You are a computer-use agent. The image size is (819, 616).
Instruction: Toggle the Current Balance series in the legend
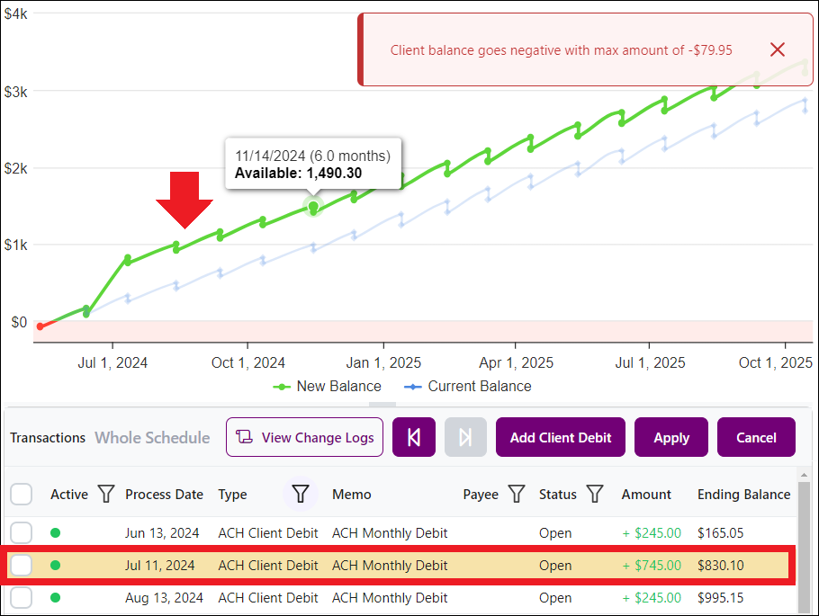467,386
